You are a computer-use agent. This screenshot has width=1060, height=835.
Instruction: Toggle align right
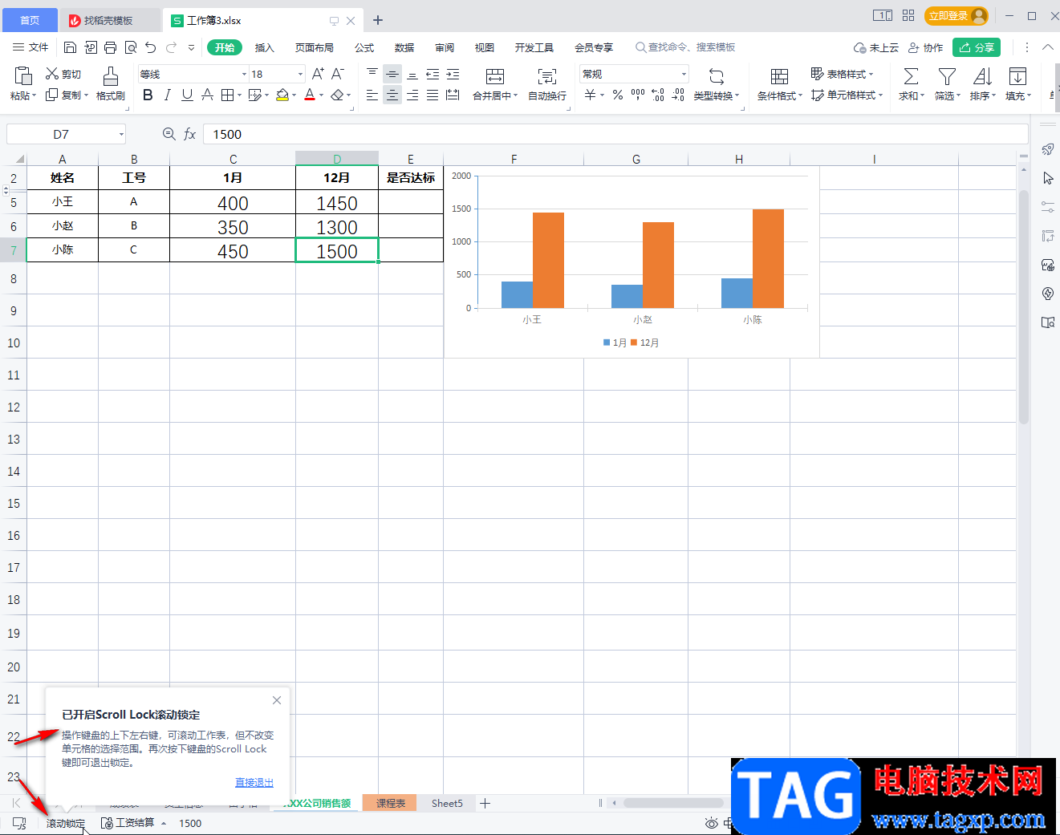tap(412, 95)
